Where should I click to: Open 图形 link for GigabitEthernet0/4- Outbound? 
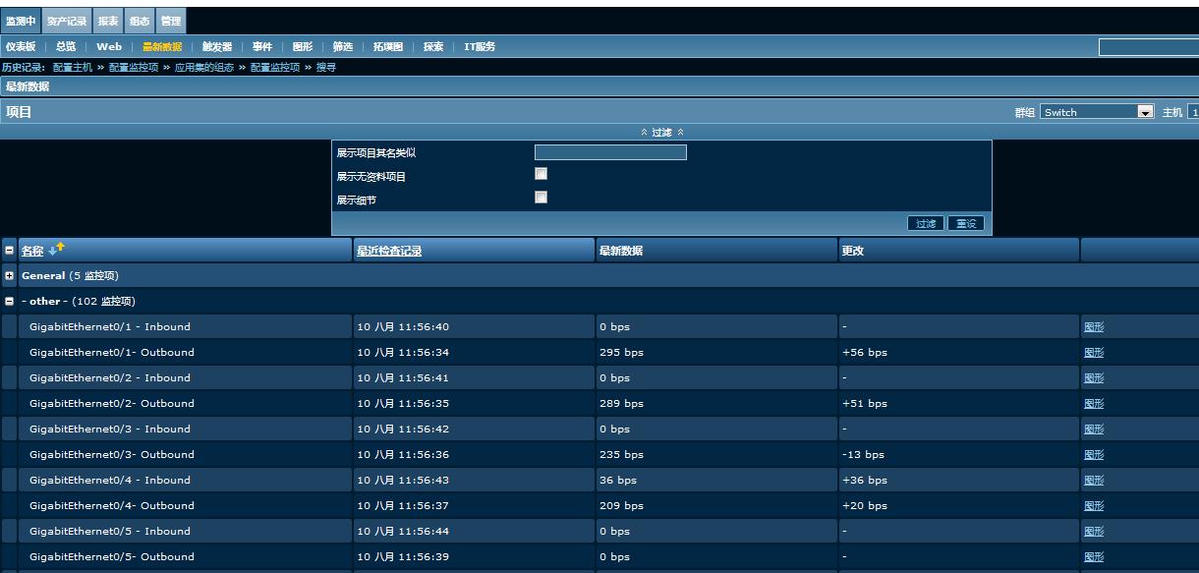click(x=1094, y=506)
